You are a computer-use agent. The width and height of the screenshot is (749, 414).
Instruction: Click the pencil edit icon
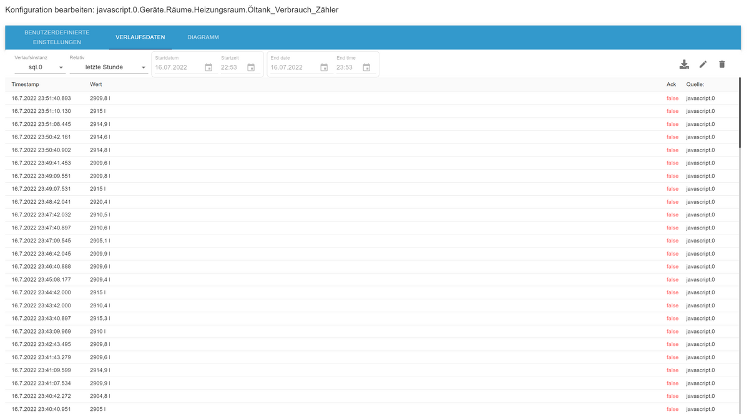click(x=703, y=64)
